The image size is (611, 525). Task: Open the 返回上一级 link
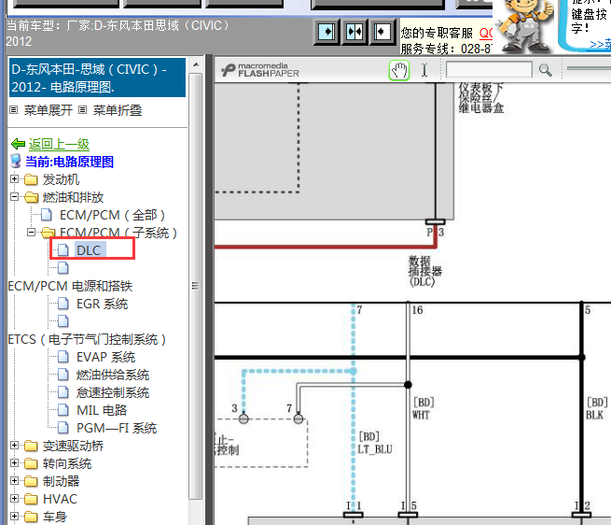[59, 144]
